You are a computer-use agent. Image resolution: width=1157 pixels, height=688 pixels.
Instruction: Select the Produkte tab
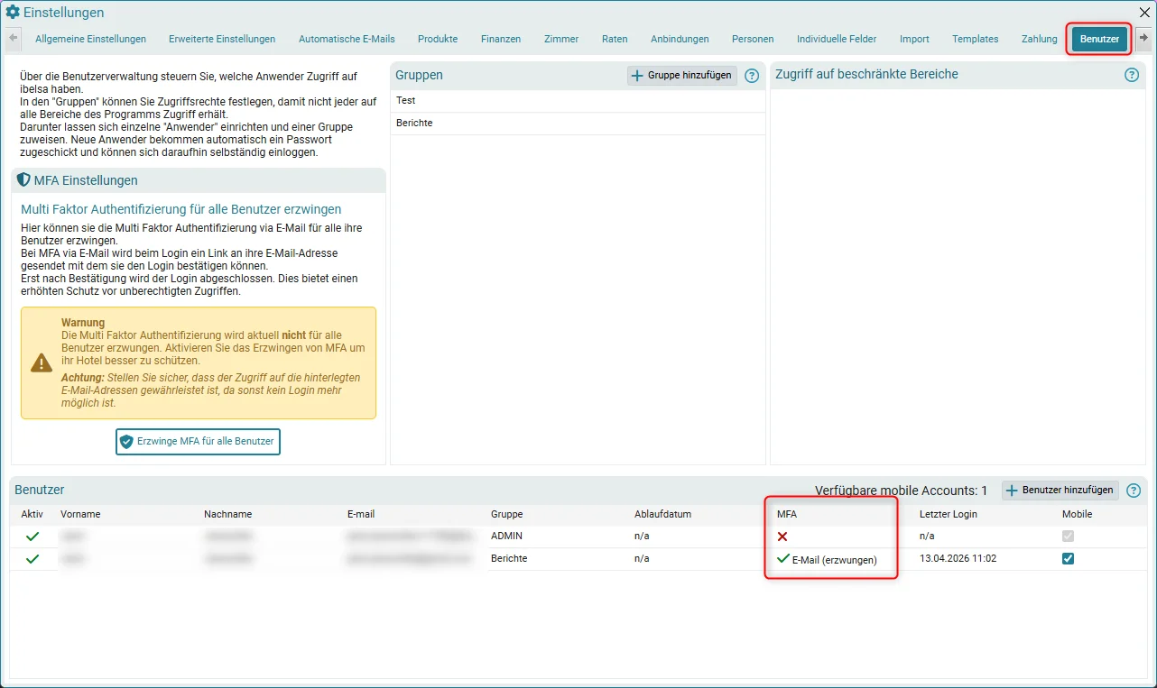438,39
